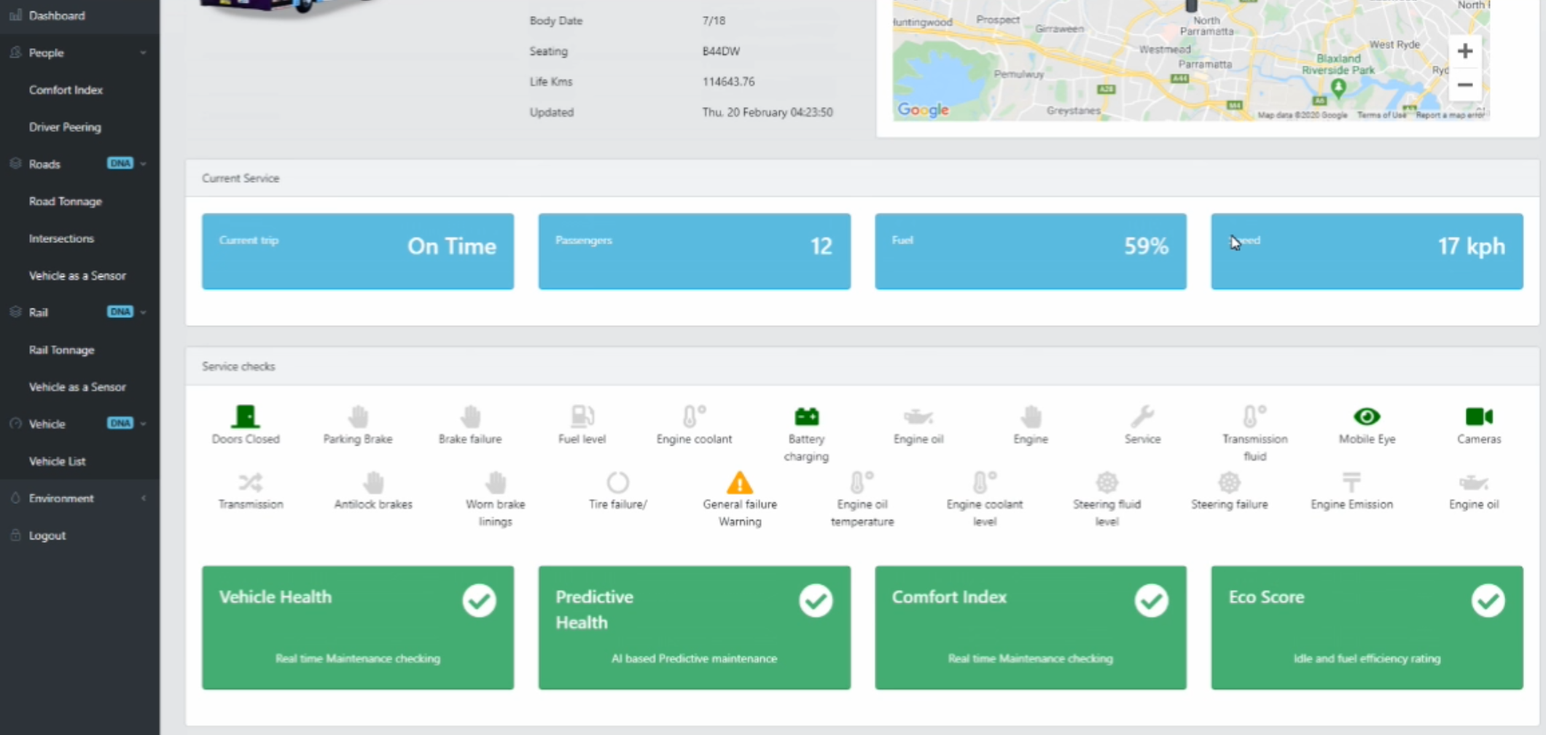The image size is (1546, 735).
Task: Click the Eco Score checkmark icon
Action: pyautogui.click(x=1488, y=600)
